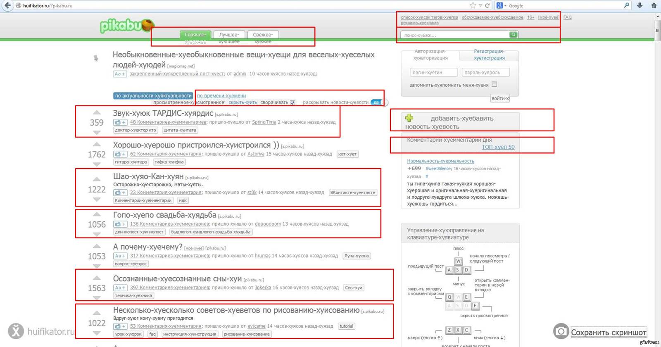Viewport: 661px width, 347px height.
Task: Upvote the post rated 1056
Action: 97,214
